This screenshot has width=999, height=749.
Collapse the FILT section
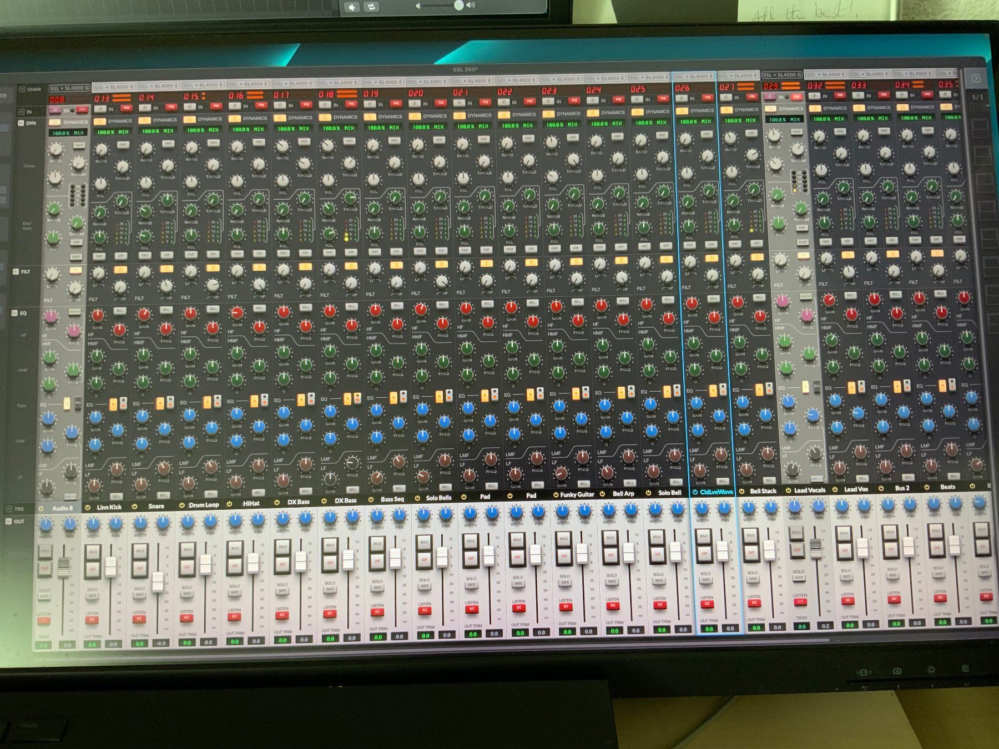click(16, 272)
